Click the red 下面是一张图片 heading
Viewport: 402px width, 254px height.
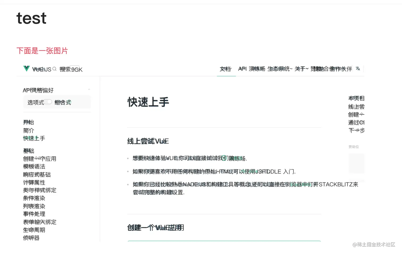pyautogui.click(x=42, y=51)
